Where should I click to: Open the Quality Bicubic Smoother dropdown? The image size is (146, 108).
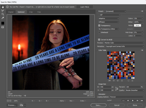pos(135,90)
